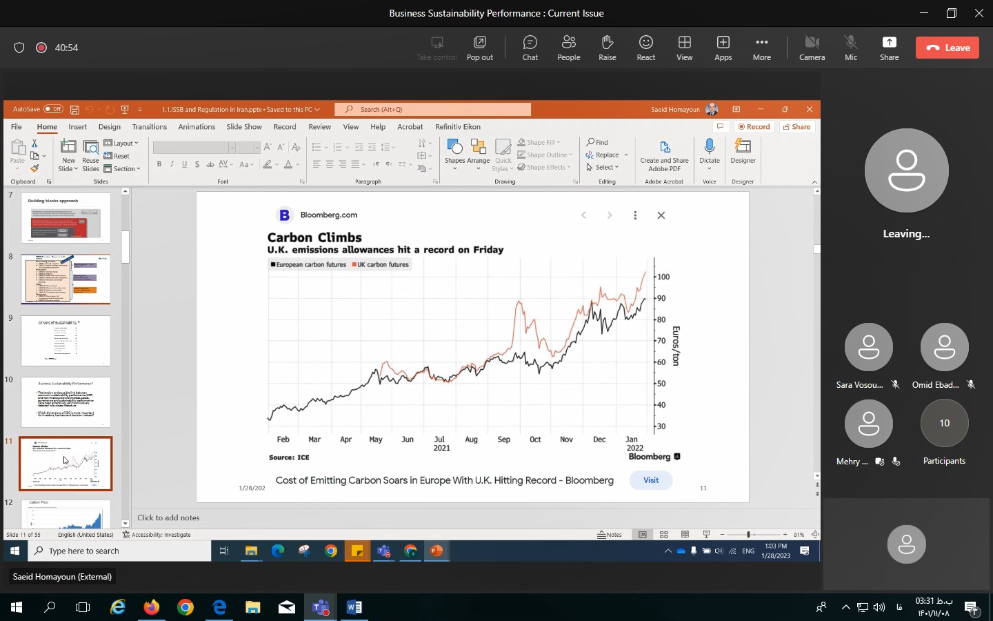Switch to the Transitions tab

point(149,127)
